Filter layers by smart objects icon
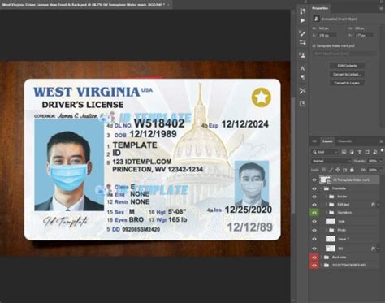The width and height of the screenshot is (385, 303). [375, 152]
